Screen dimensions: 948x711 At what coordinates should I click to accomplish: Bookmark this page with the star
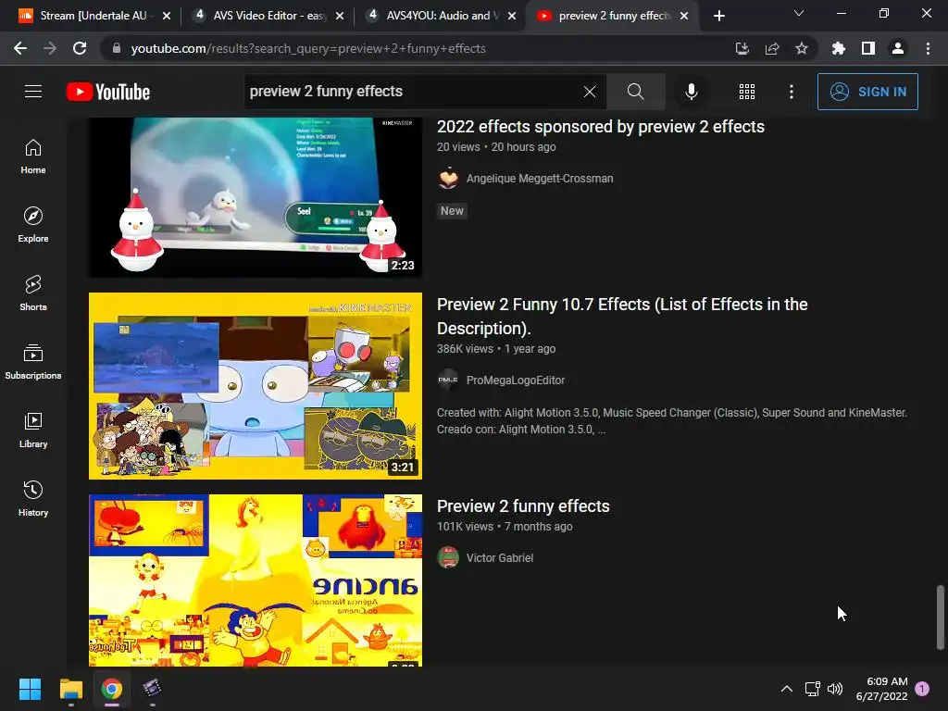(801, 48)
